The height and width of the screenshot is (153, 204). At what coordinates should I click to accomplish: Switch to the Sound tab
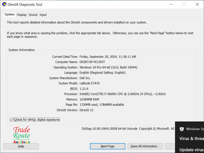(x=33, y=15)
